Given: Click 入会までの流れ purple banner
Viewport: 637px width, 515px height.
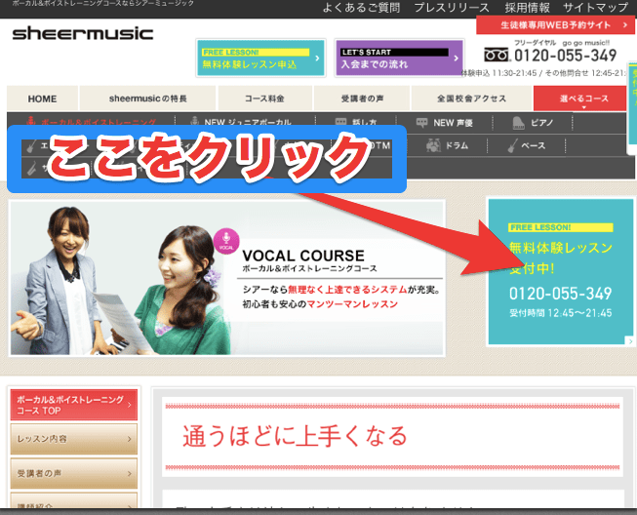Looking at the screenshot, I should [399, 58].
